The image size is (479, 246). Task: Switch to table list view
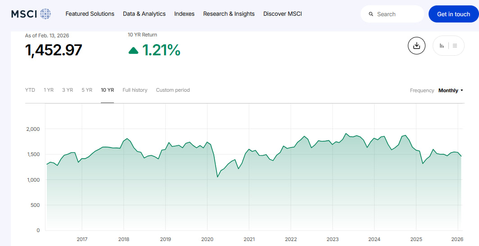(455, 45)
